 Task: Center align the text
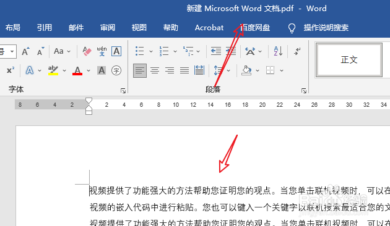coord(155,70)
